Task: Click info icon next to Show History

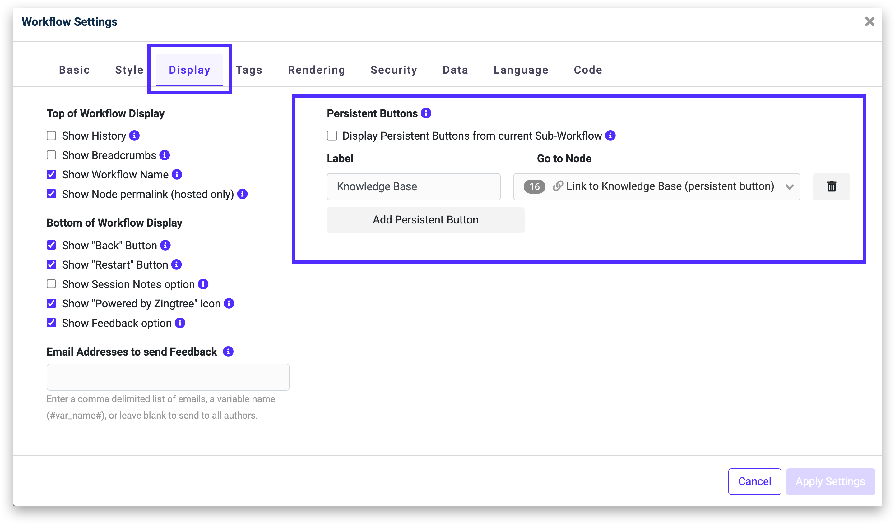Action: point(134,136)
